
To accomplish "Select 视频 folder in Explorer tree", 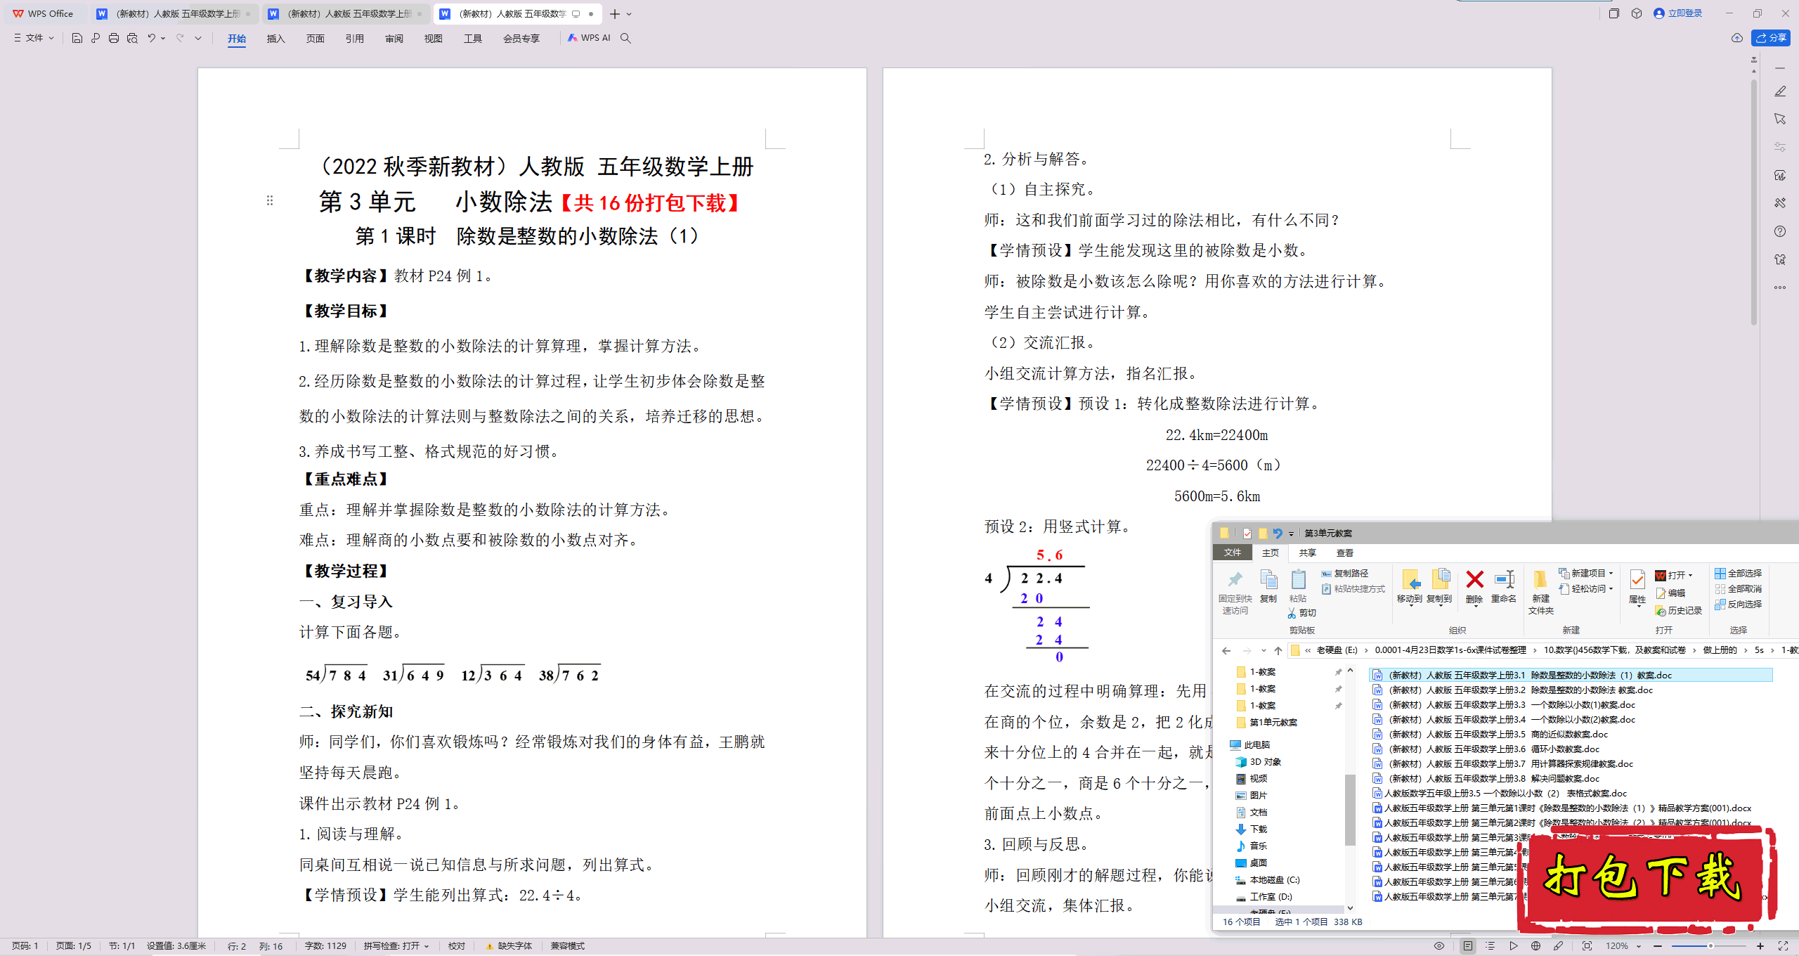I will (x=1251, y=778).
